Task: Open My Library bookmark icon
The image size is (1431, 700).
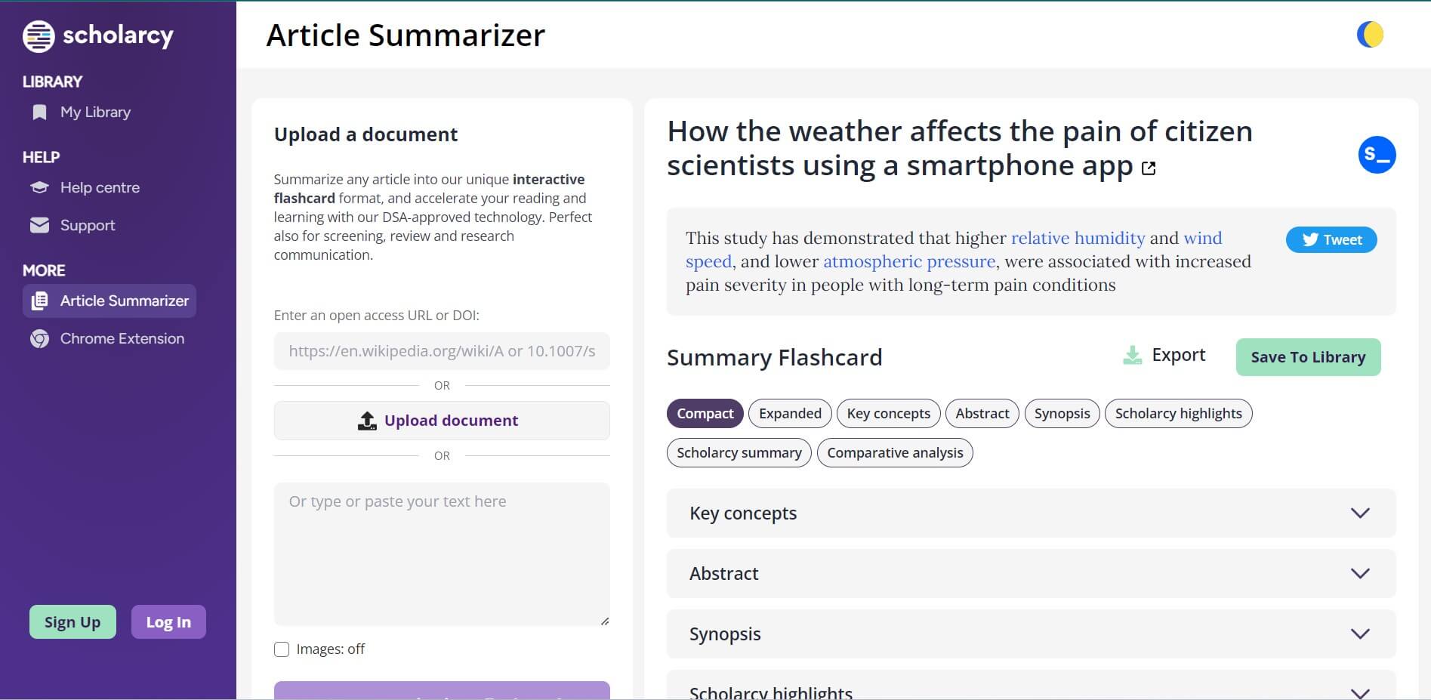Action: (39, 113)
